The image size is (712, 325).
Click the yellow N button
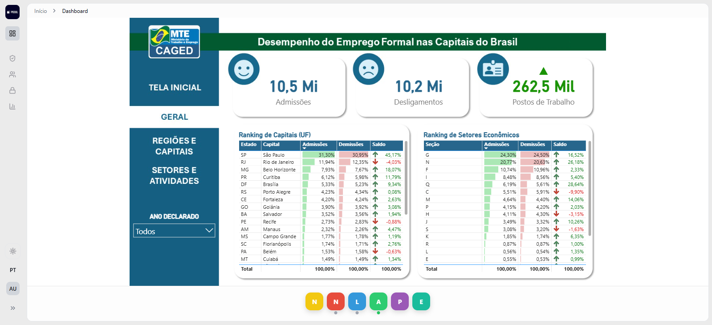314,301
